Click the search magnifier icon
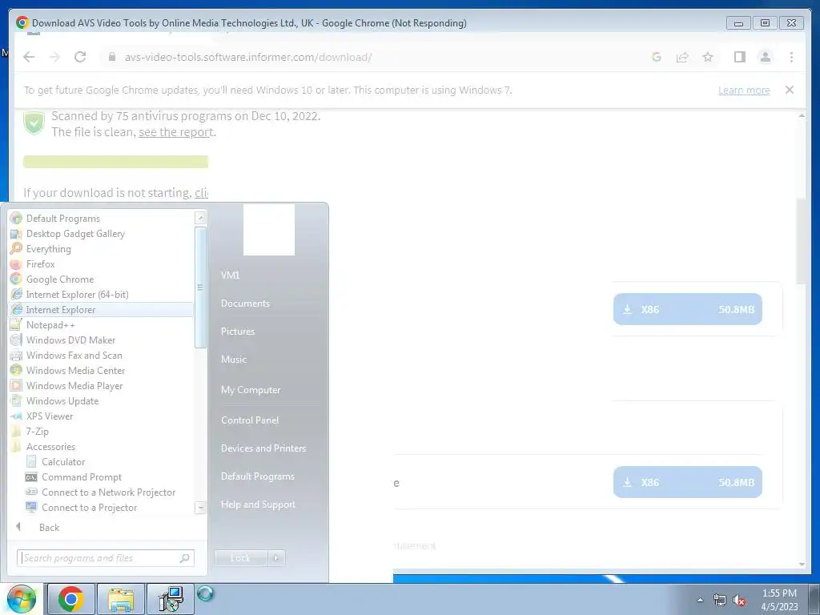This screenshot has width=820, height=615. tap(184, 558)
